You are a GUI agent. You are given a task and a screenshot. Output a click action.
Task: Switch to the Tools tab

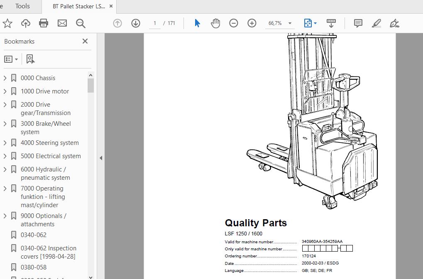tap(22, 6)
